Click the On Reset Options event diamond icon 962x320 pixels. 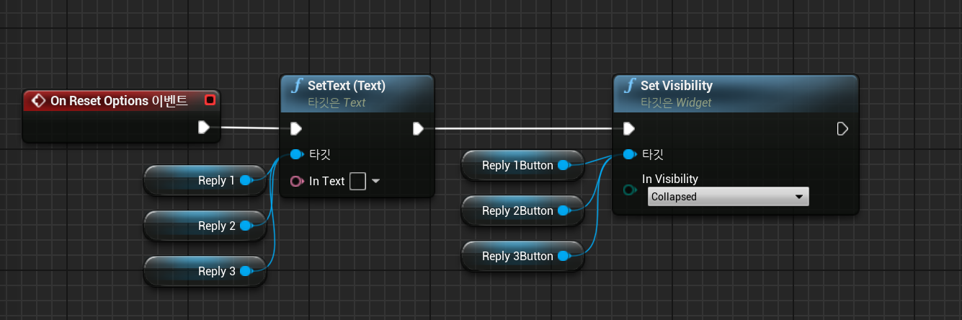39,101
